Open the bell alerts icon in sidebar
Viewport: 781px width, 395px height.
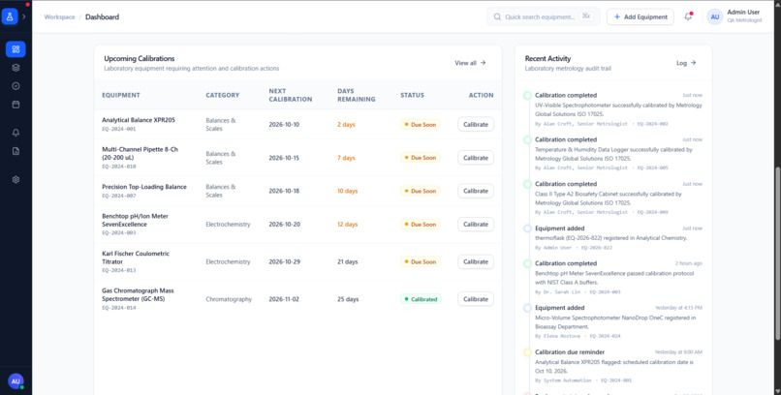tap(16, 133)
